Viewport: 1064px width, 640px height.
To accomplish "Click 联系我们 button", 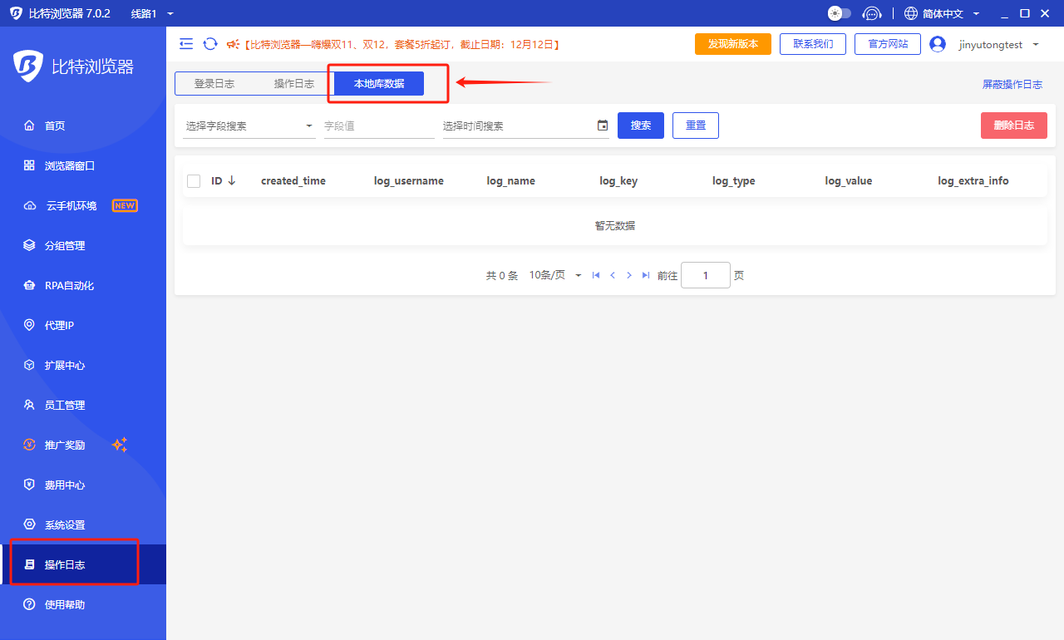I will point(813,44).
